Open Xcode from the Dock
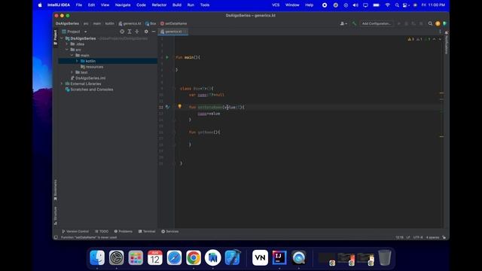Viewport: 482px width, 271px height. point(232,257)
